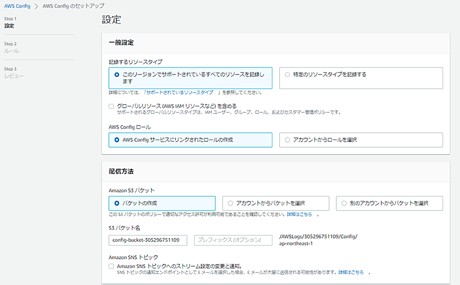
Task: Click the 設定 page title
Action: (x=111, y=19)
